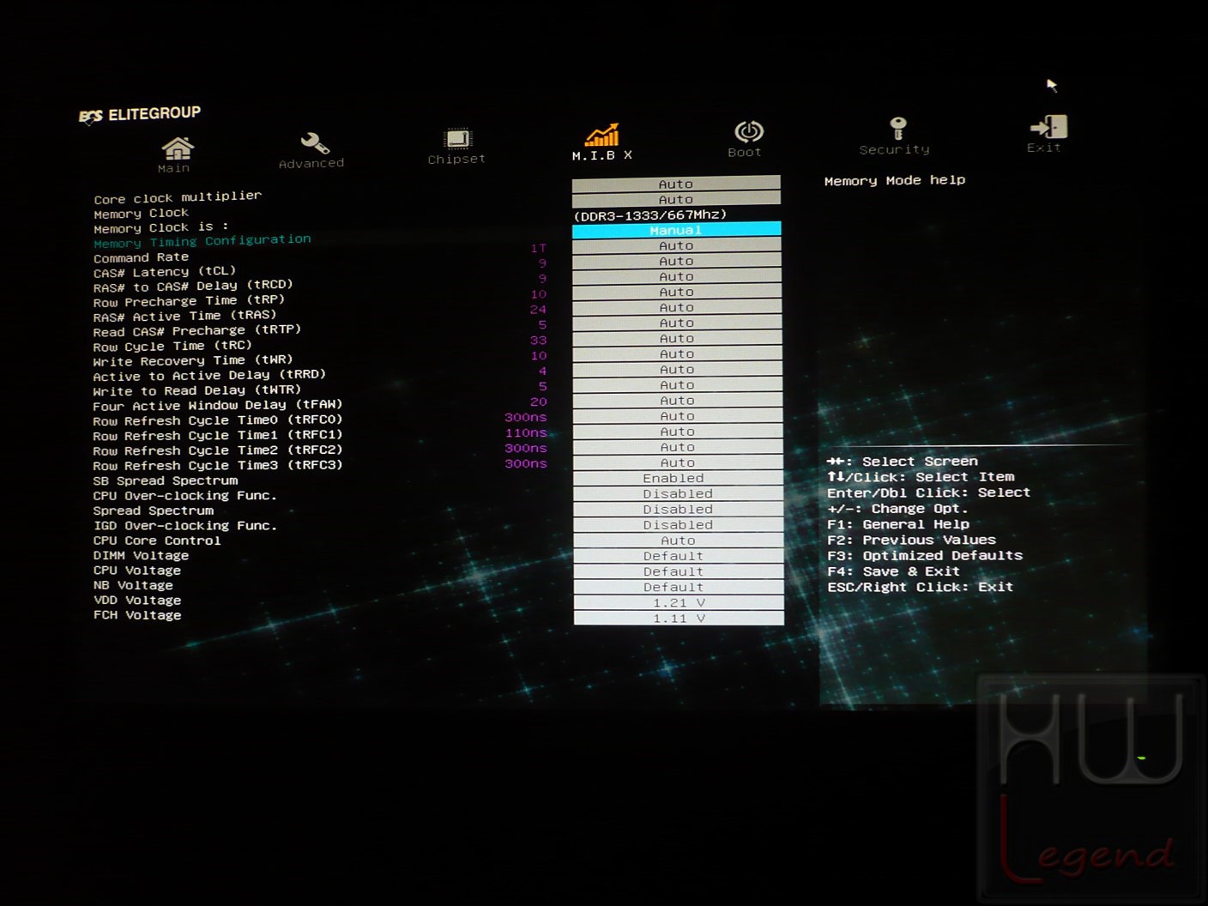Open CPU Core Control Auto field
This screenshot has width=1208, height=906.
point(678,541)
